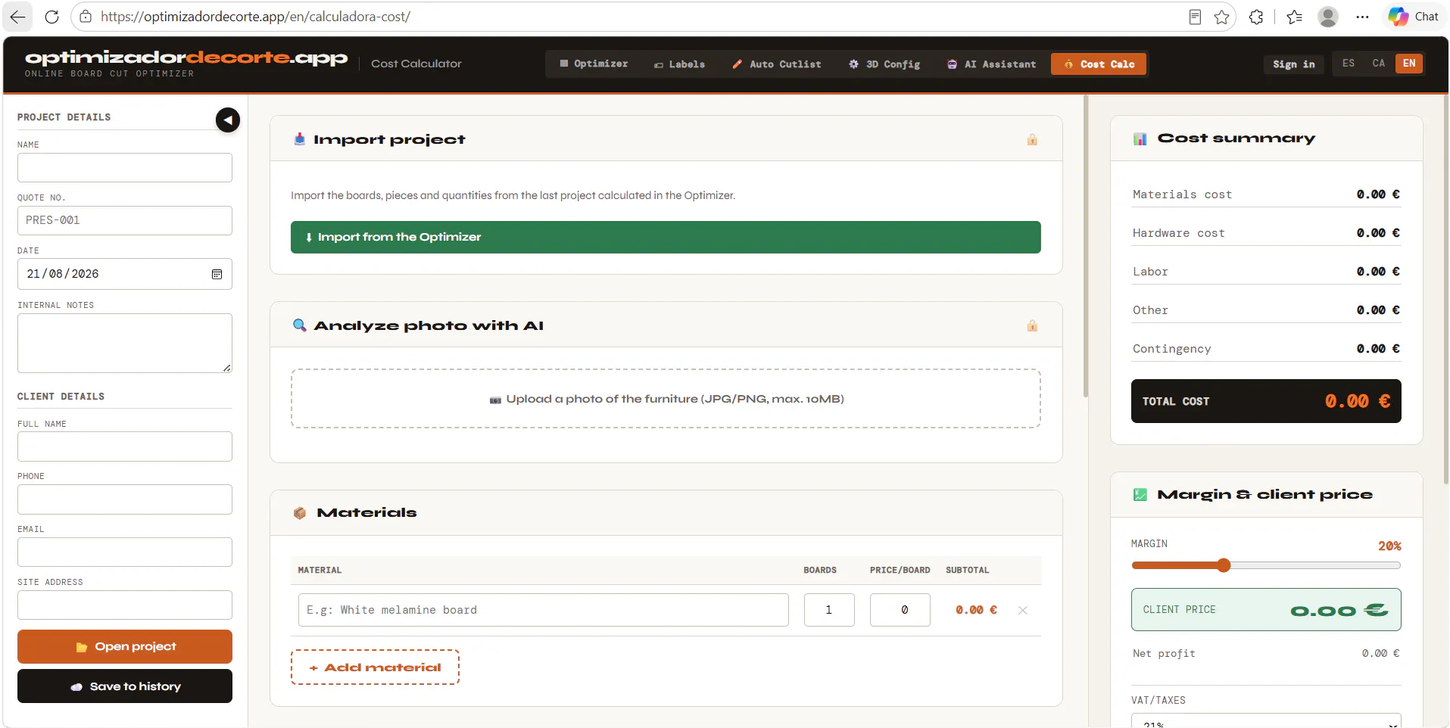Click Upload a photo of the furniture area
The height and width of the screenshot is (728, 1450).
pos(666,399)
